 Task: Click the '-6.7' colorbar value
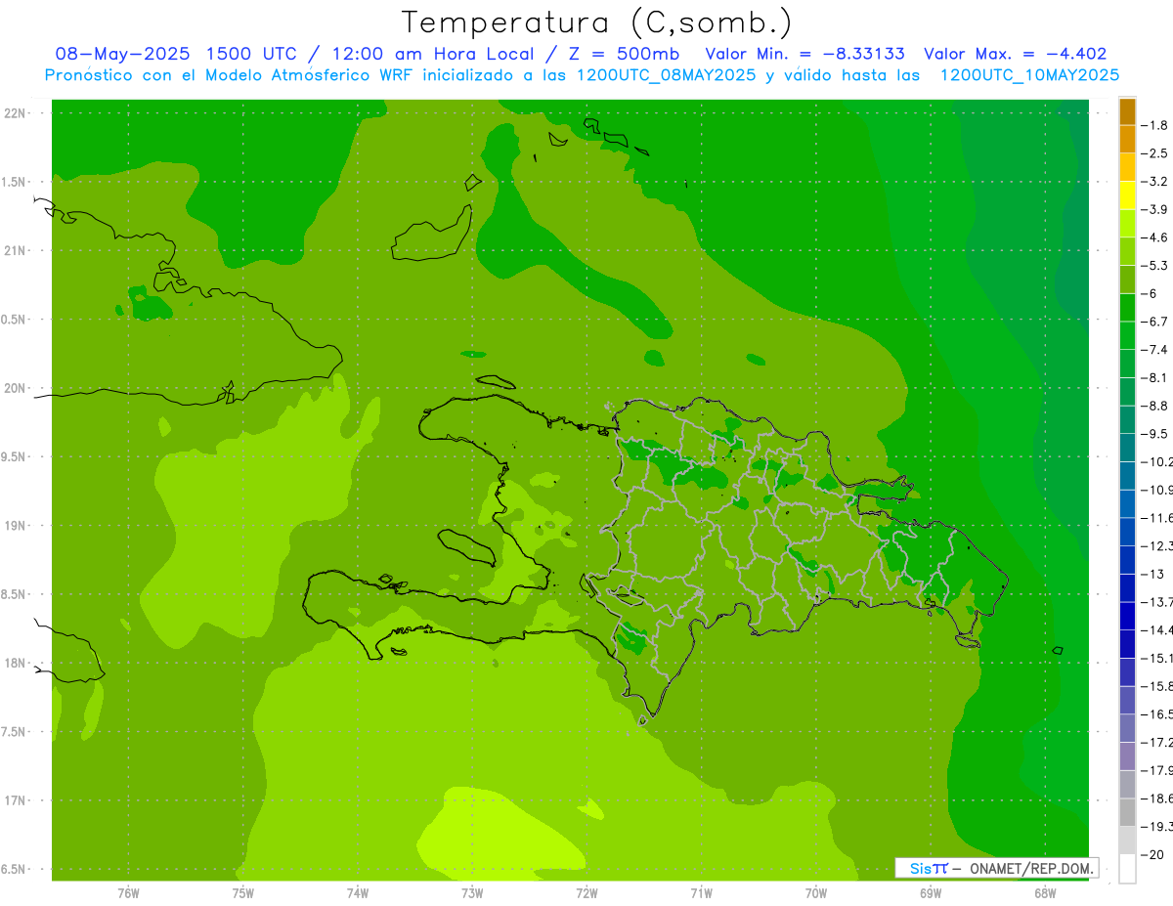click(1154, 322)
